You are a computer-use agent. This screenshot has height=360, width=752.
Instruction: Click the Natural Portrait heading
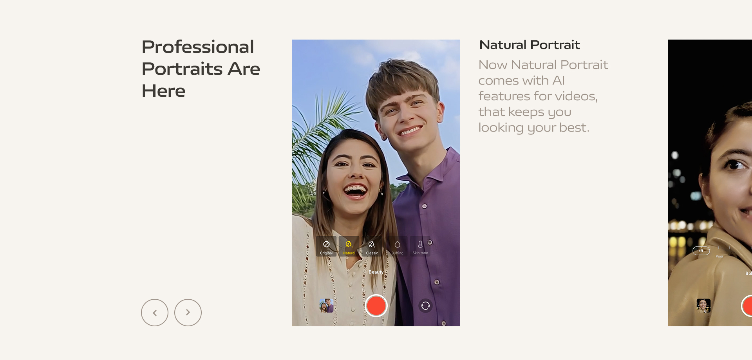coord(530,45)
